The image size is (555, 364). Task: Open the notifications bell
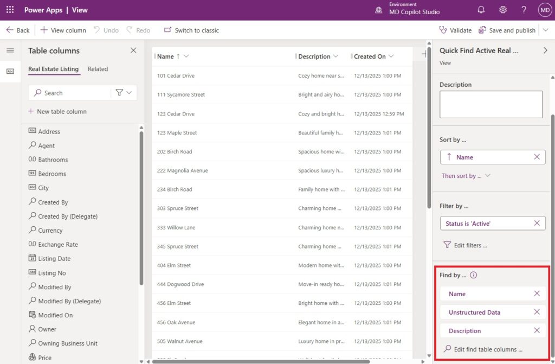click(x=481, y=10)
